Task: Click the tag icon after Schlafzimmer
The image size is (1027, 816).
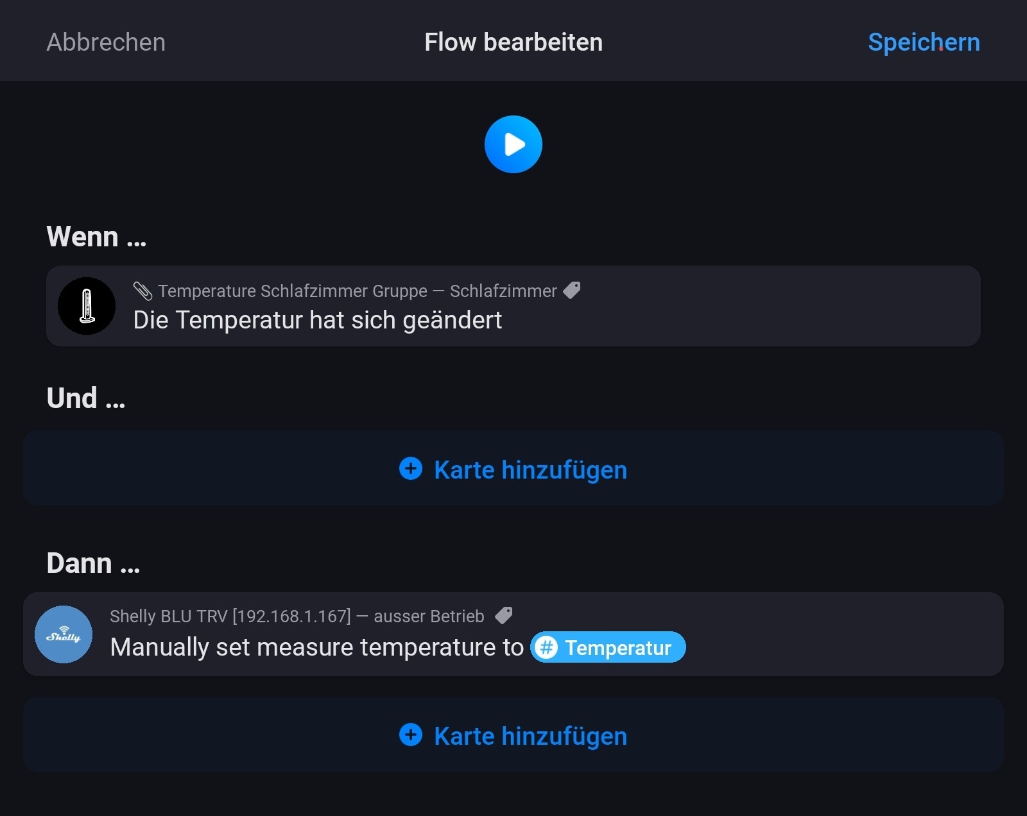Action: [572, 290]
